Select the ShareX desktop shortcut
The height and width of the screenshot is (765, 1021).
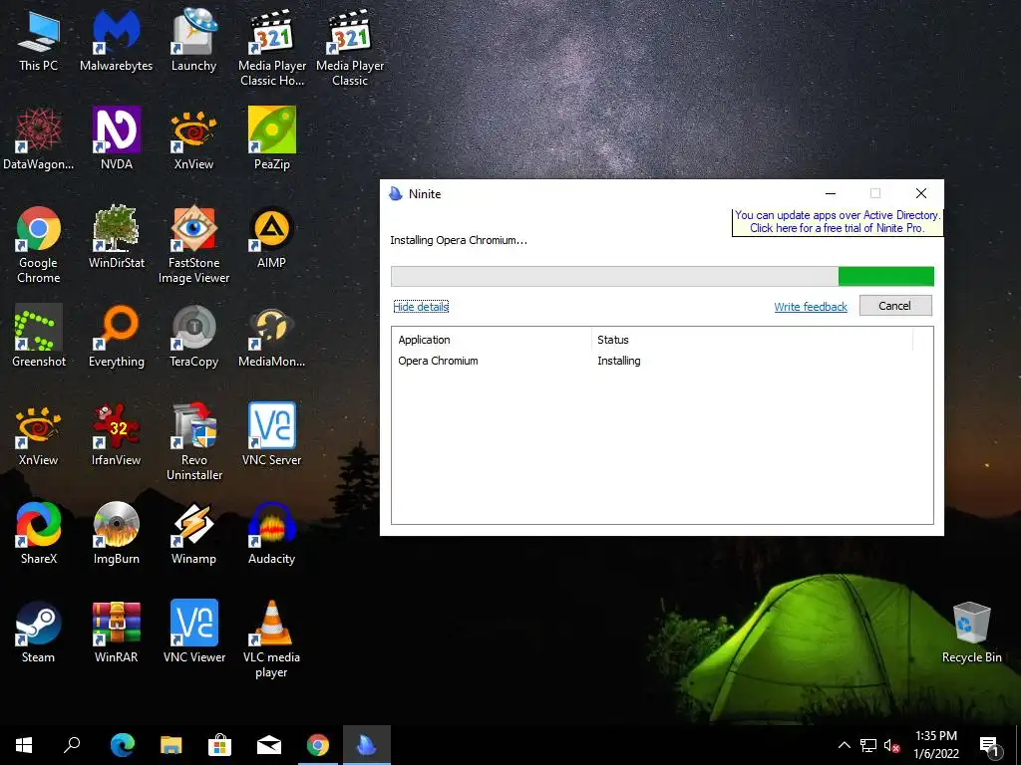(x=39, y=534)
